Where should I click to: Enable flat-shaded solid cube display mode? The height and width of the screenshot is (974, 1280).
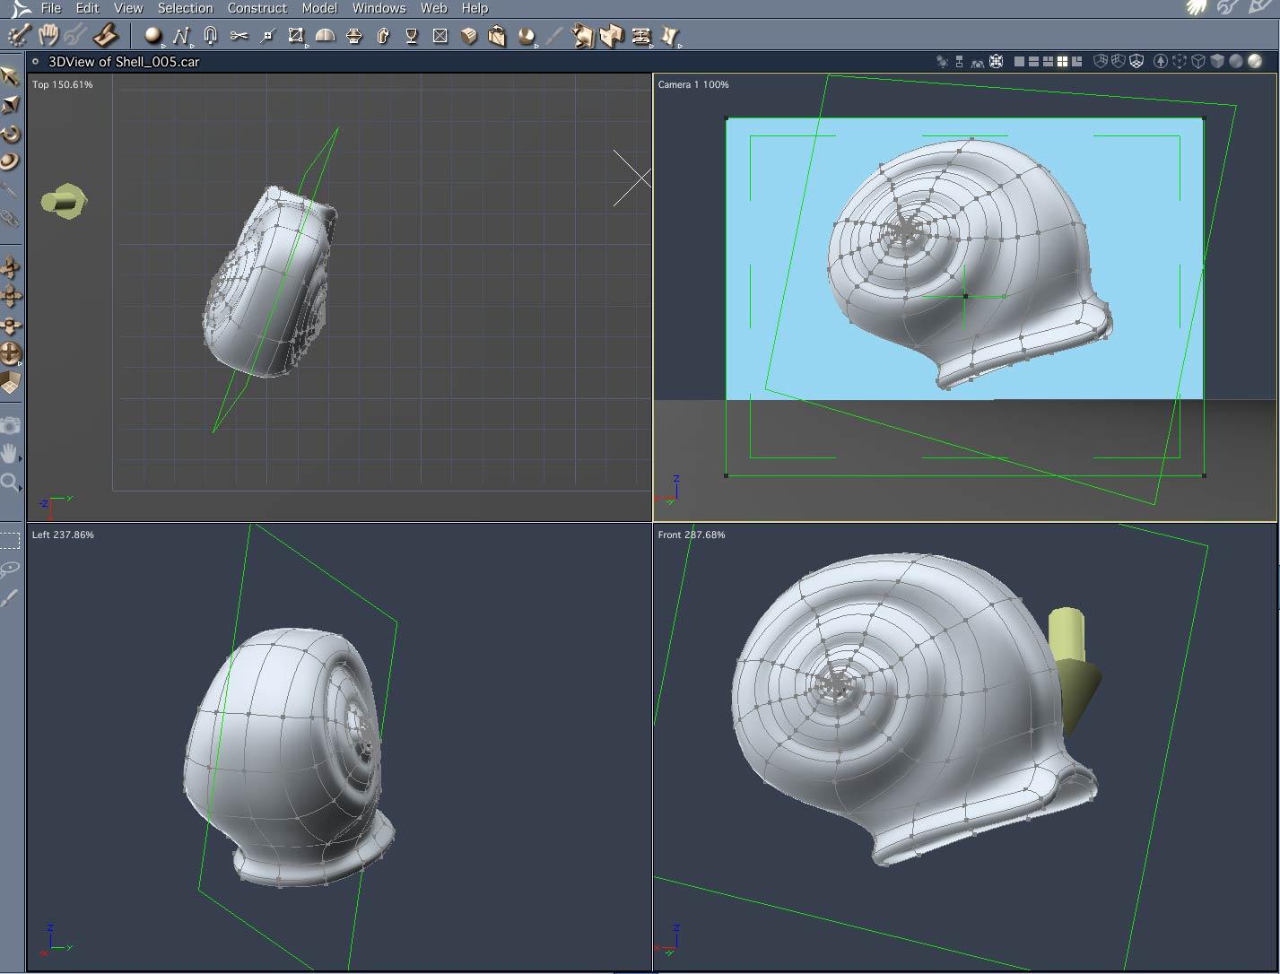pos(1217,62)
